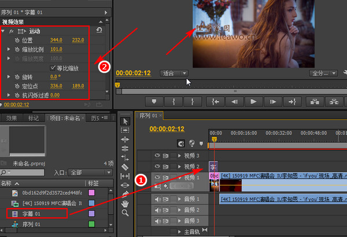The image size is (347, 237).
Task: Expand the 旋转 property
Action: coord(9,77)
